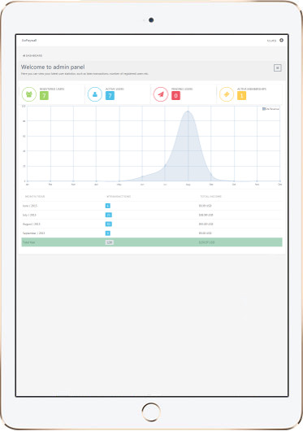Select the August 2015 row label
Viewport: 303px width, 431px height.
point(32,224)
